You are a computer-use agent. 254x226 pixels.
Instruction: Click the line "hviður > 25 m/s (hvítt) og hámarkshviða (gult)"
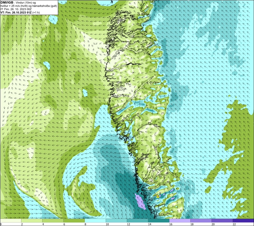coord(29,6)
